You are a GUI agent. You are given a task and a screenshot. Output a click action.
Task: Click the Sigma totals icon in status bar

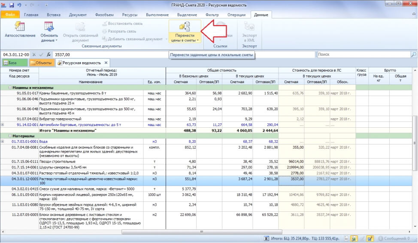(x=267, y=238)
